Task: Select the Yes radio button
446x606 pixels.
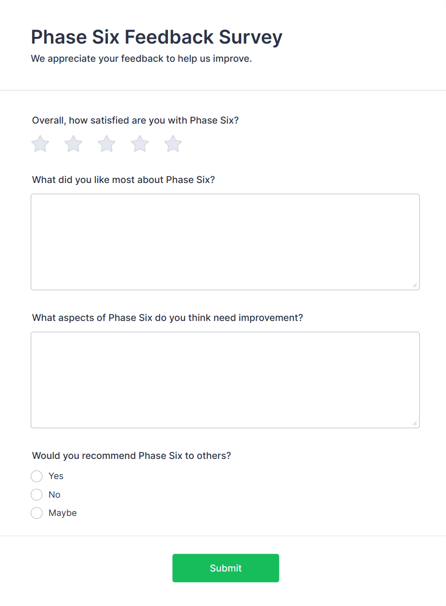Action: (37, 476)
